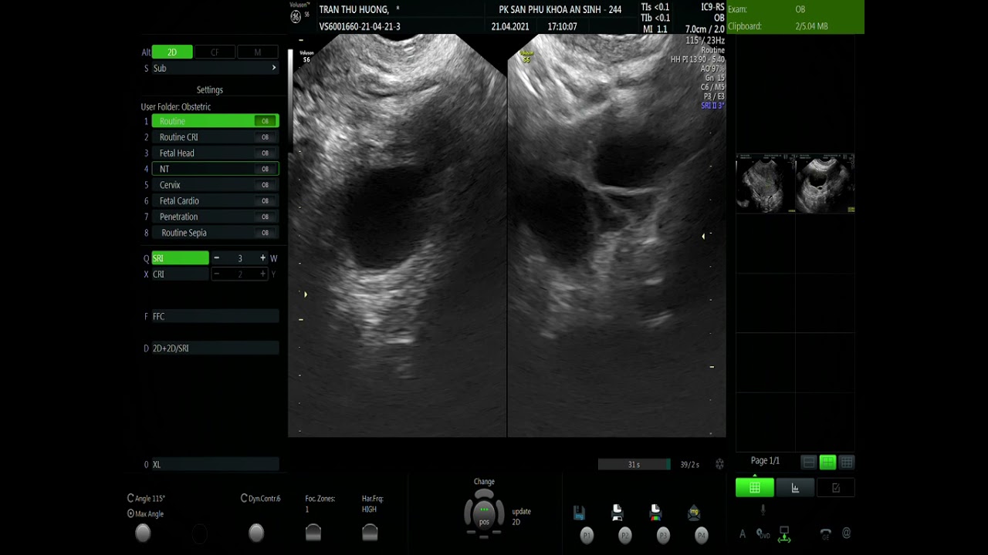988x555 pixels.
Task: Open the 2D+2D/SRI display option
Action: pyautogui.click(x=215, y=348)
